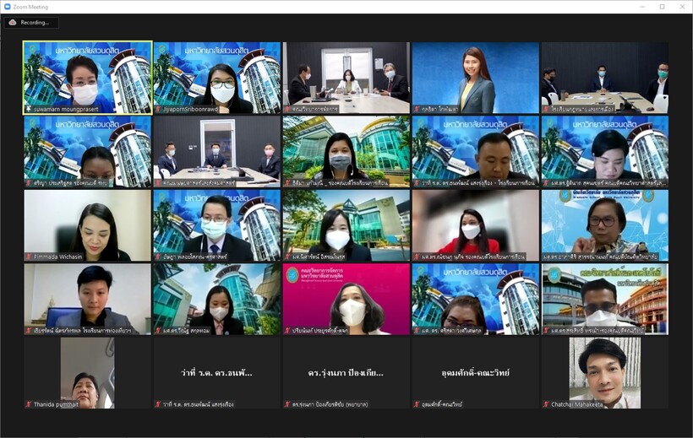Click the microphone icon beside suwamarn moungprasert
Screen dimensions: 693x438
[x=28, y=109]
